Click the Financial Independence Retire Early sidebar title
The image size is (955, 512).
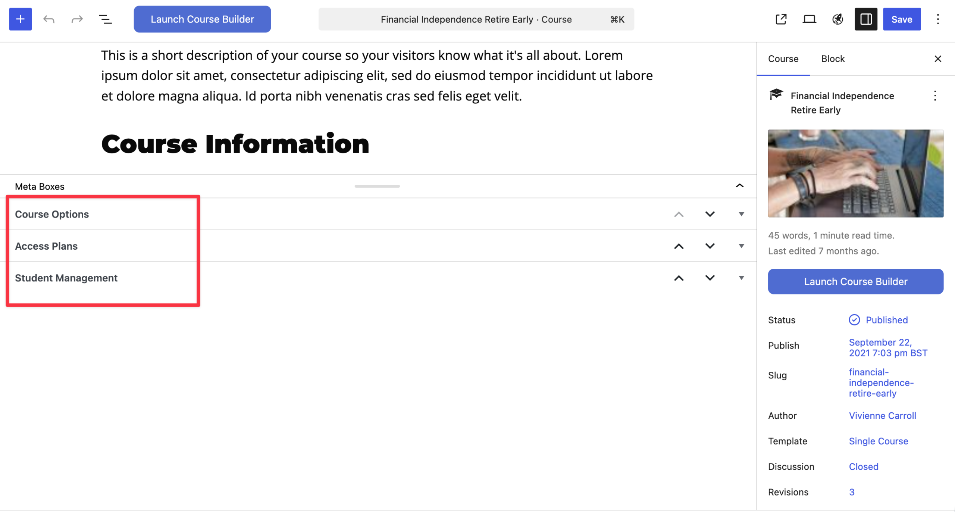point(842,103)
